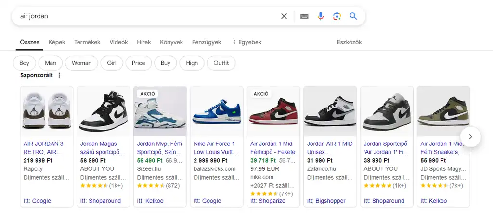Select the Girl filter chip
This screenshot has width=493, height=216.
[112, 63]
